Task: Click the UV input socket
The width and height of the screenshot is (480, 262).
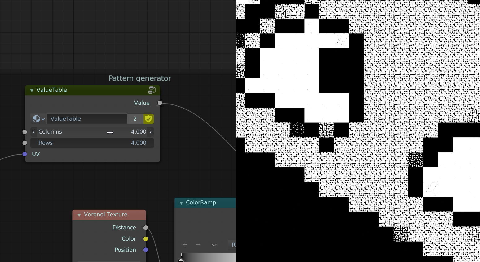Action: [25, 154]
